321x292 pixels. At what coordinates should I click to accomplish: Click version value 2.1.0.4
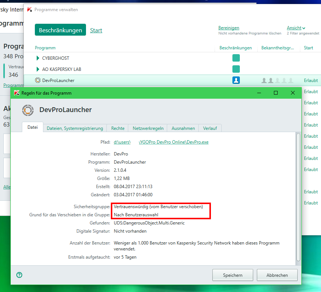(x=120, y=170)
